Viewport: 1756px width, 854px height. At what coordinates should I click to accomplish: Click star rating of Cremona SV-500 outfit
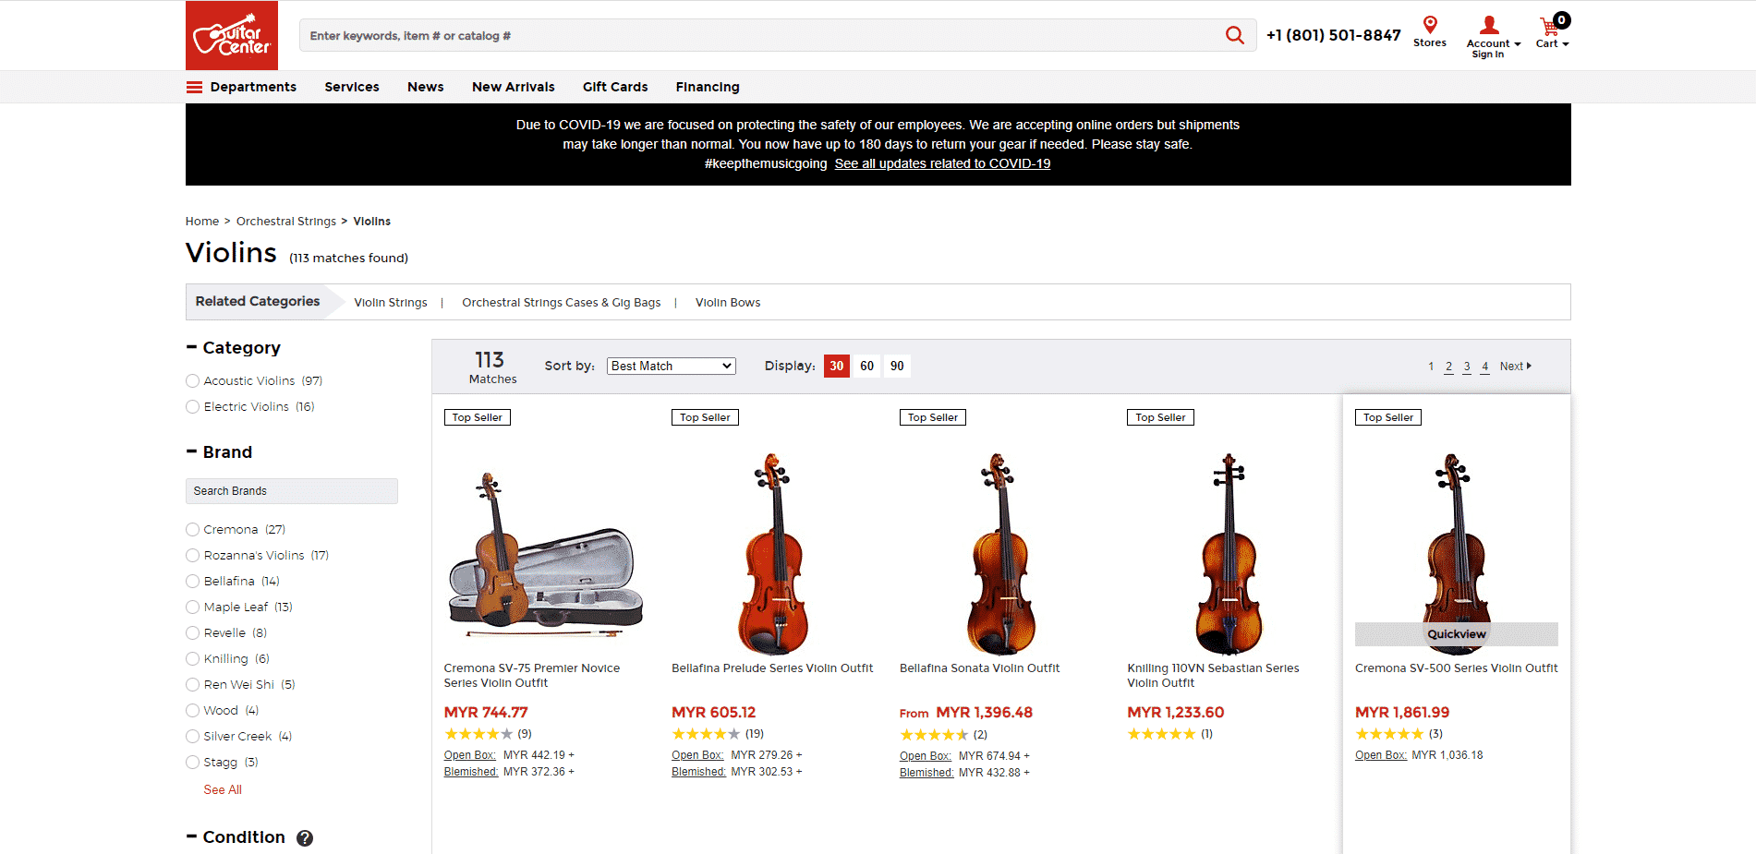coord(1389,734)
